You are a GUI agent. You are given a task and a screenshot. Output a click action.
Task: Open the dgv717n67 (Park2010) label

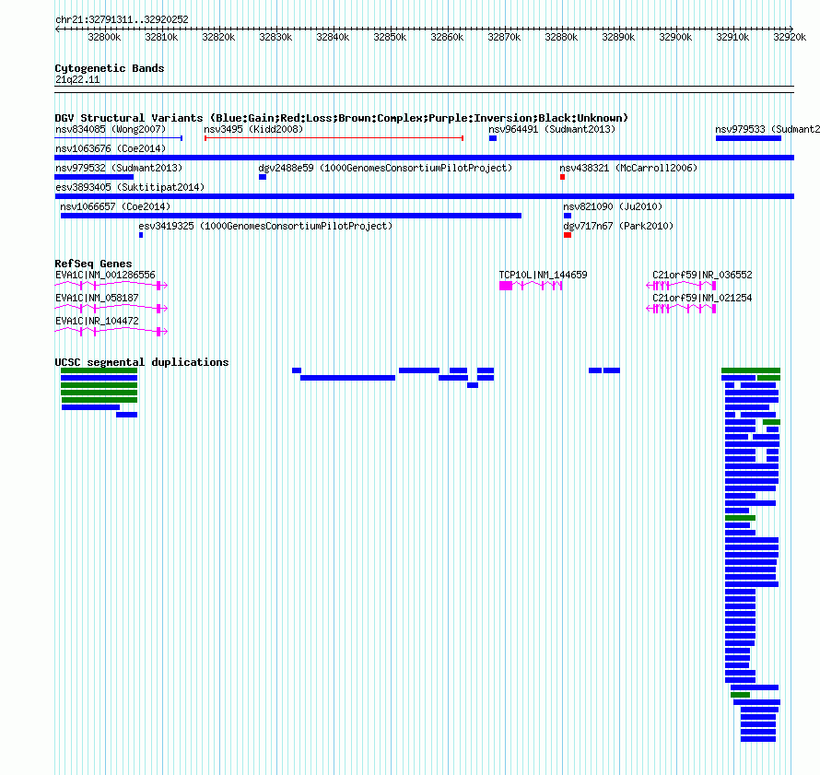click(618, 226)
